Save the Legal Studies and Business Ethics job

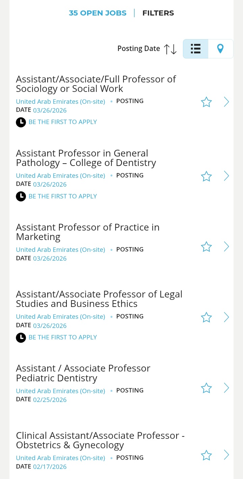206,317
